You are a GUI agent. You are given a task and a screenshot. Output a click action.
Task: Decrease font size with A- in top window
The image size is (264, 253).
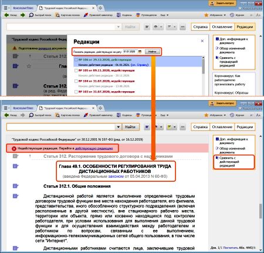252,15
